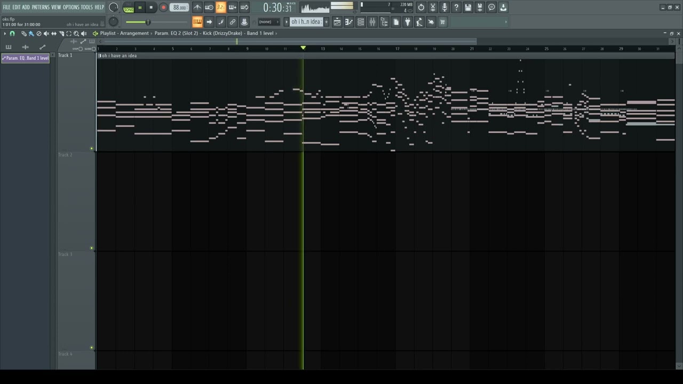
Task: Arm the record button
Action: (163, 7)
